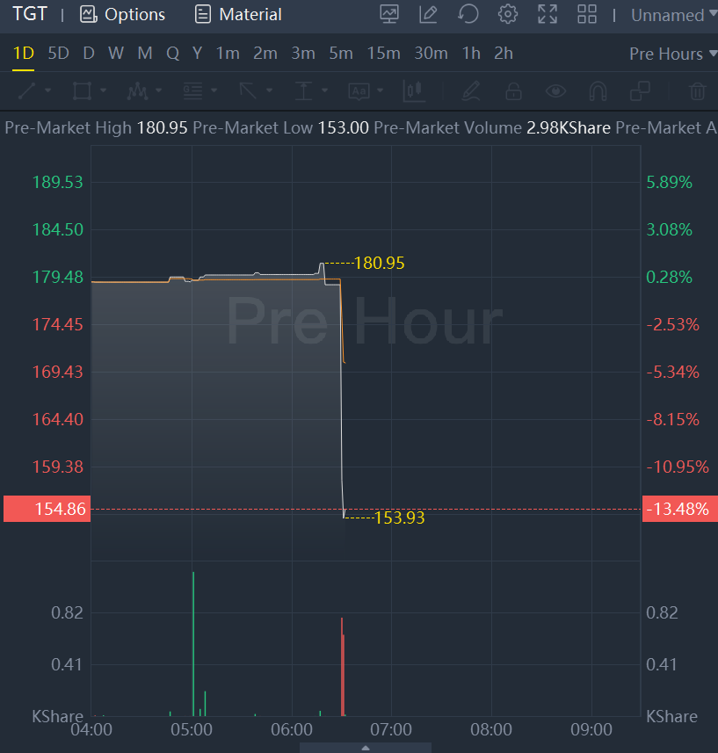718x753 pixels.
Task: Open the Material panel
Action: [x=238, y=15]
